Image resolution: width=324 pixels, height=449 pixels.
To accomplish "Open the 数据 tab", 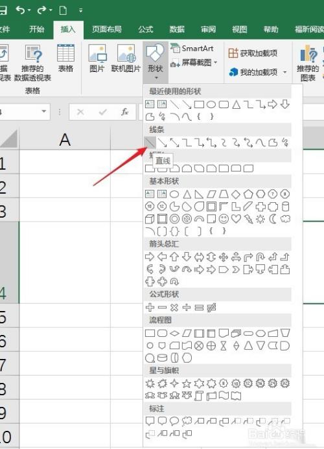I will [x=177, y=29].
